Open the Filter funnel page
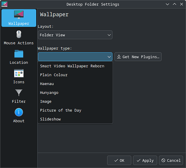Image resolution: width=186 pixels, height=168 pixels. coord(19,96)
